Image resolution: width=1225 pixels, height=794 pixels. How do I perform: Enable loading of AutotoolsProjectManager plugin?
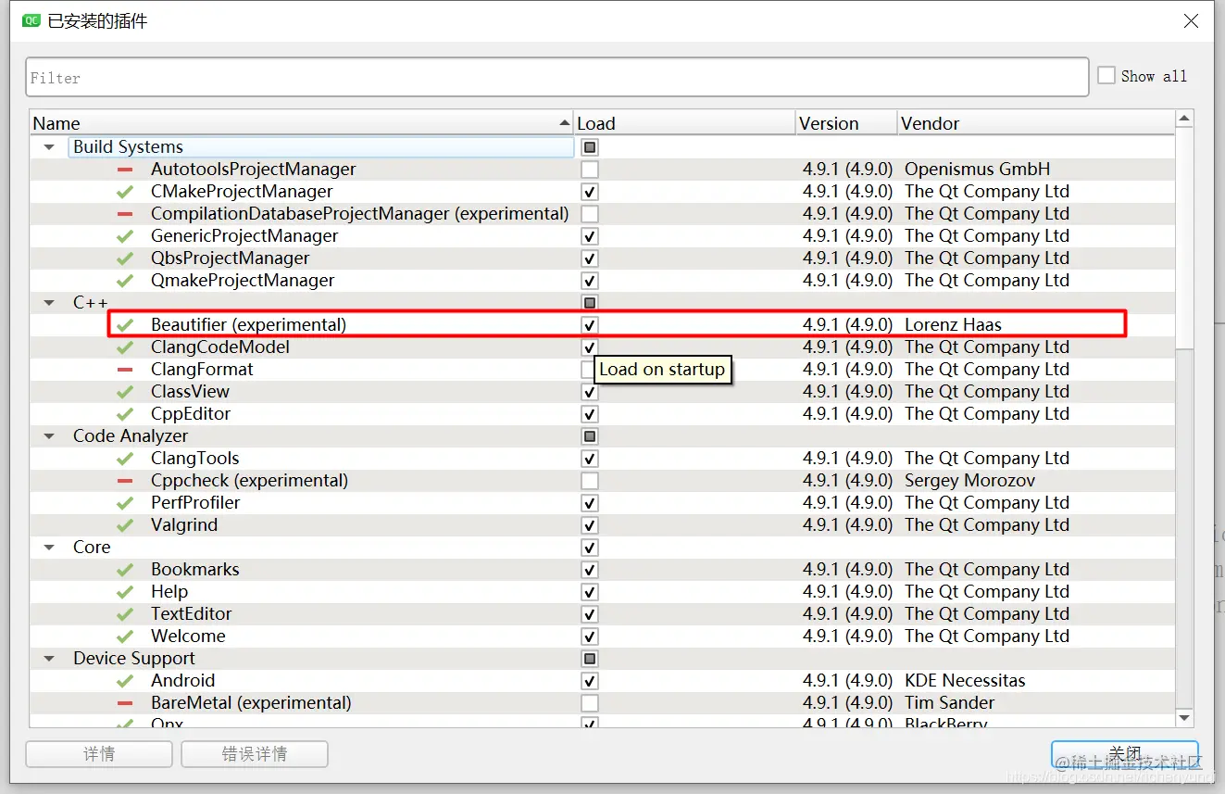pos(590,170)
